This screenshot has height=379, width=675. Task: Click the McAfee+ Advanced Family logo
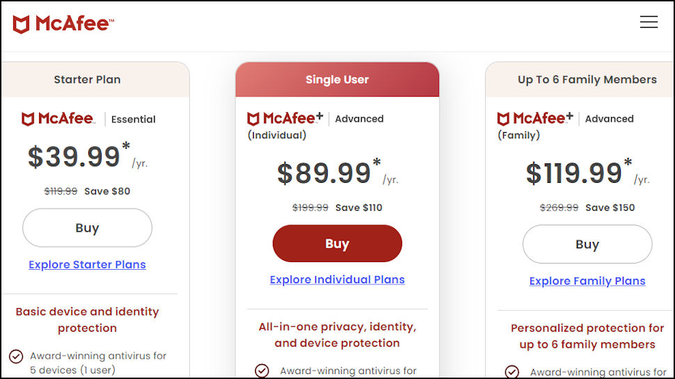point(535,119)
